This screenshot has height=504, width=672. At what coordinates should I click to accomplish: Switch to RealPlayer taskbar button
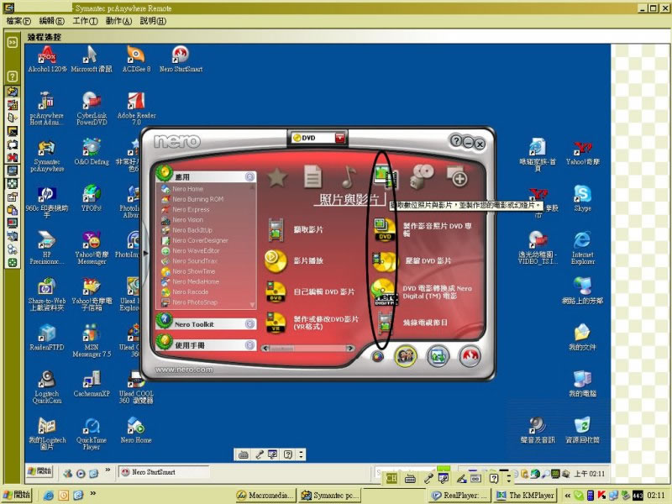click(459, 496)
